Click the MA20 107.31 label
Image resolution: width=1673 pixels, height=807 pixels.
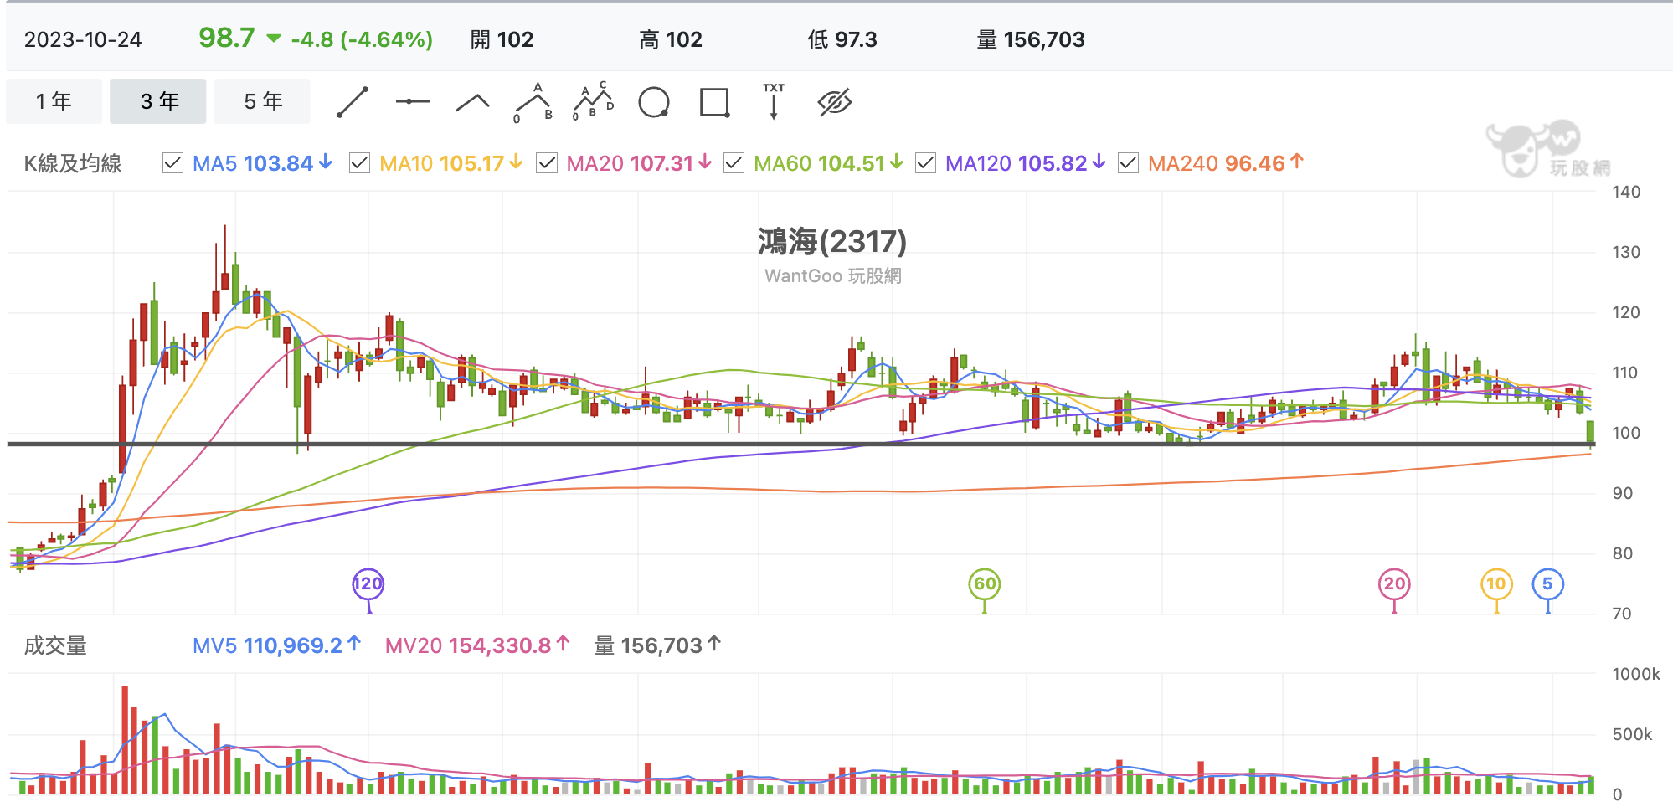(639, 163)
